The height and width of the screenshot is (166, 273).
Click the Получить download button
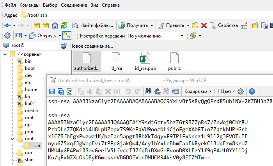click(133, 25)
